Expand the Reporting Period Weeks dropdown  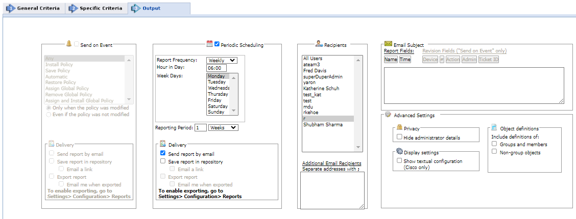point(223,127)
